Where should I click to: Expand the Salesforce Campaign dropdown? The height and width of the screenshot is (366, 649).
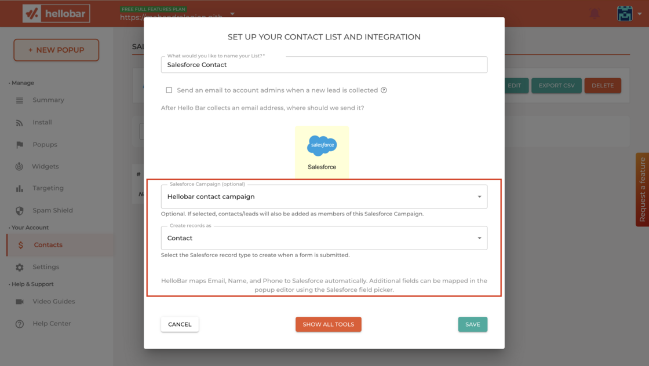[324, 196]
